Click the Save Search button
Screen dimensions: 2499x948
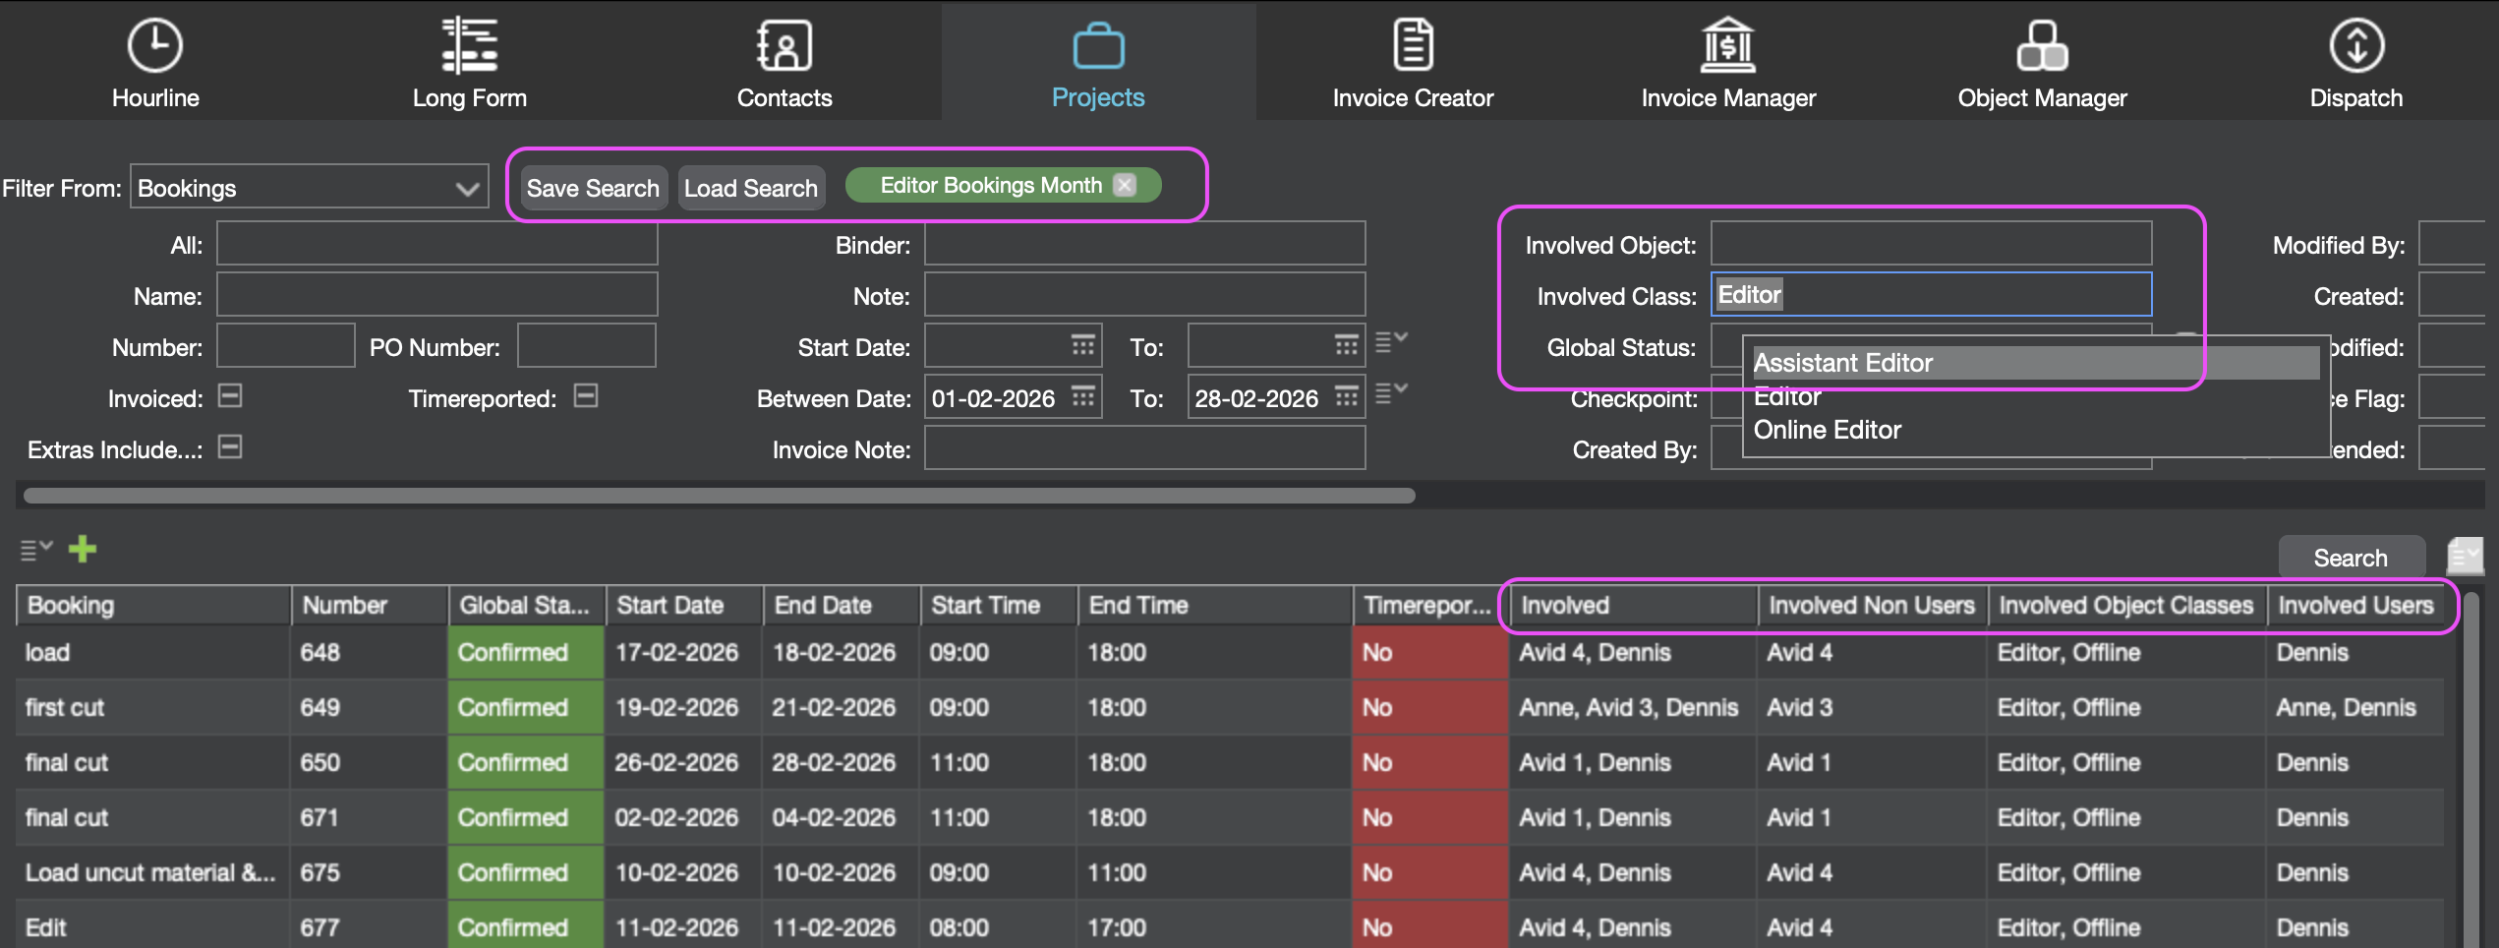(x=593, y=188)
